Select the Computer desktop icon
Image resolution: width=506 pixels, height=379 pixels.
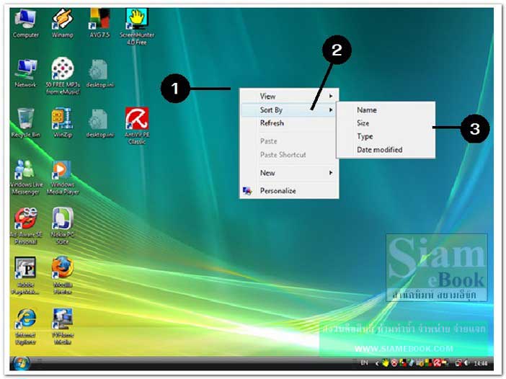point(25,23)
